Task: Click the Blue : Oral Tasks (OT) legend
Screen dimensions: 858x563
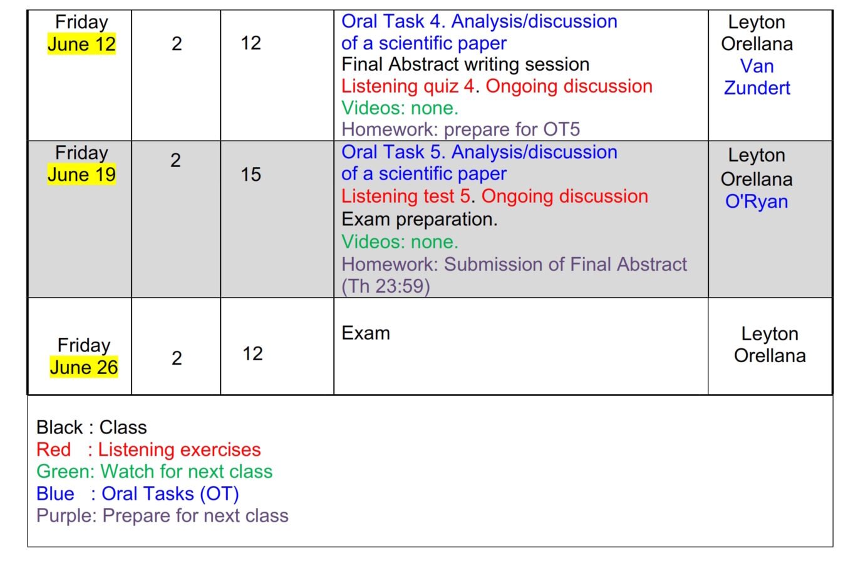Action: point(138,494)
